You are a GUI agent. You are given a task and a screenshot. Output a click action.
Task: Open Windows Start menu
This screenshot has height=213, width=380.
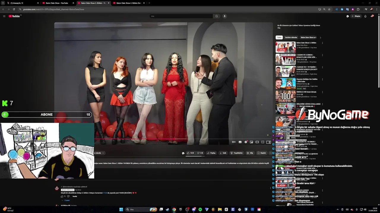[x=121, y=209]
